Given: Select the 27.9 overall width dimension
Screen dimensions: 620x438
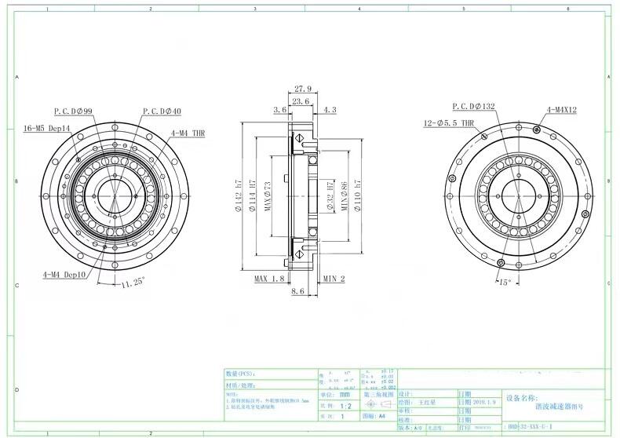Looking at the screenshot, I should [x=303, y=89].
